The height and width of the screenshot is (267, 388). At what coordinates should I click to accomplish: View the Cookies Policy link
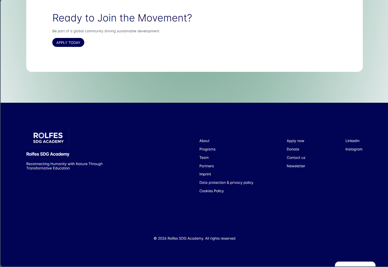point(211,191)
